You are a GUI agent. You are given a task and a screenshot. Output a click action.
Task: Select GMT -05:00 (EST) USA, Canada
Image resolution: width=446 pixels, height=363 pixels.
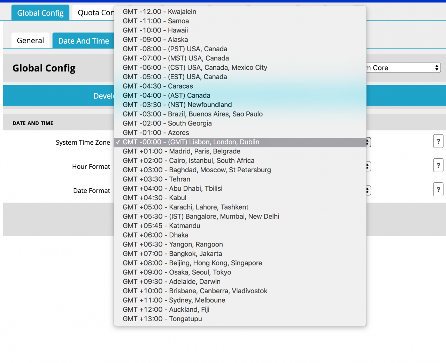[x=175, y=77]
